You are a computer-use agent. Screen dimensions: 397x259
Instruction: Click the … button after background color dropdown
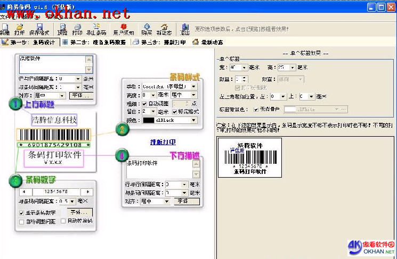pos(344,110)
